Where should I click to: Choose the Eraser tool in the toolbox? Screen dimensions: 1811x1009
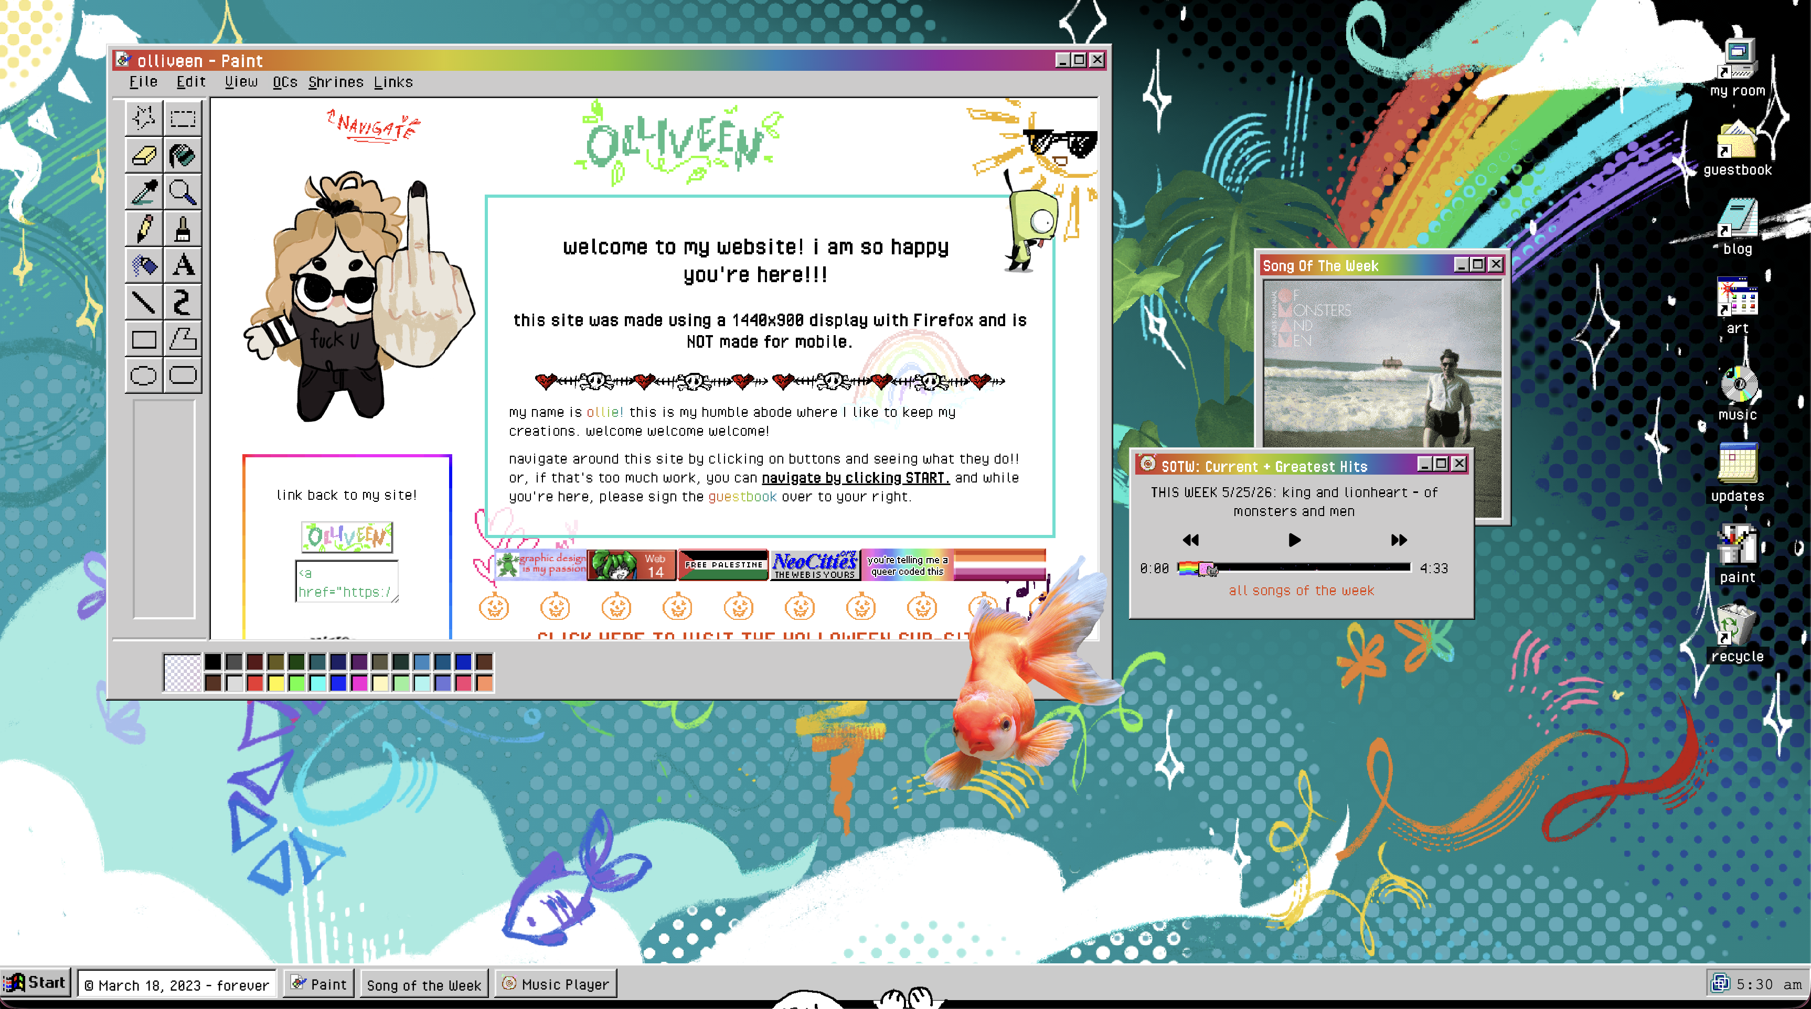(144, 155)
